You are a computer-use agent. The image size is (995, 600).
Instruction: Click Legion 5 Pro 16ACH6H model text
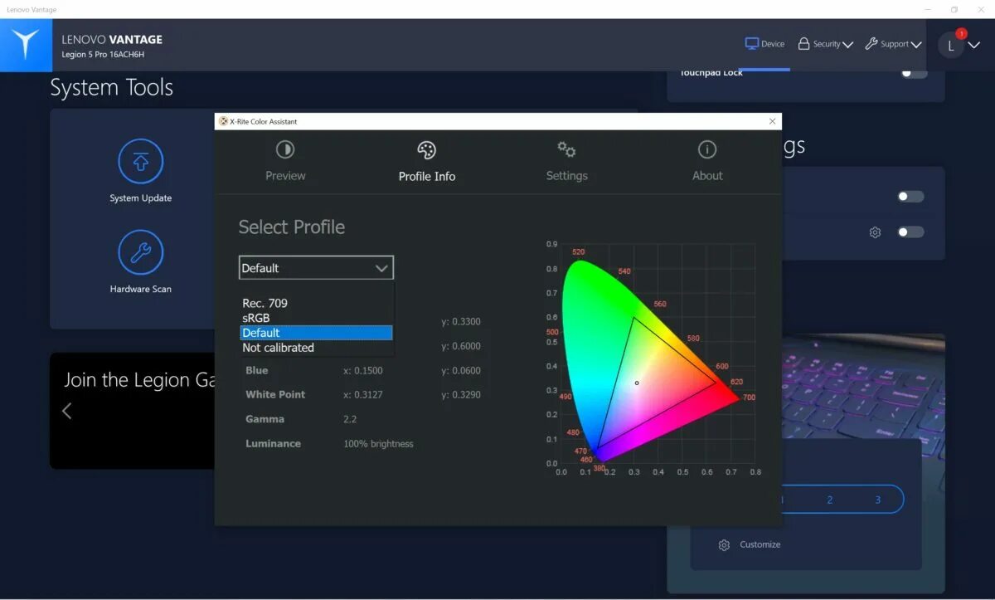pyautogui.click(x=103, y=55)
